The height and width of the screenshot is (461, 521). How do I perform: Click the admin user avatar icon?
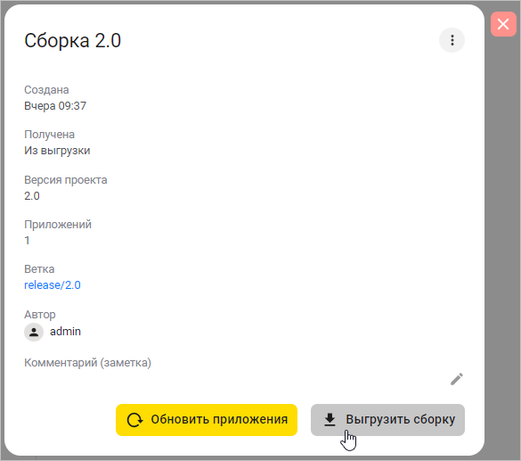pos(34,332)
